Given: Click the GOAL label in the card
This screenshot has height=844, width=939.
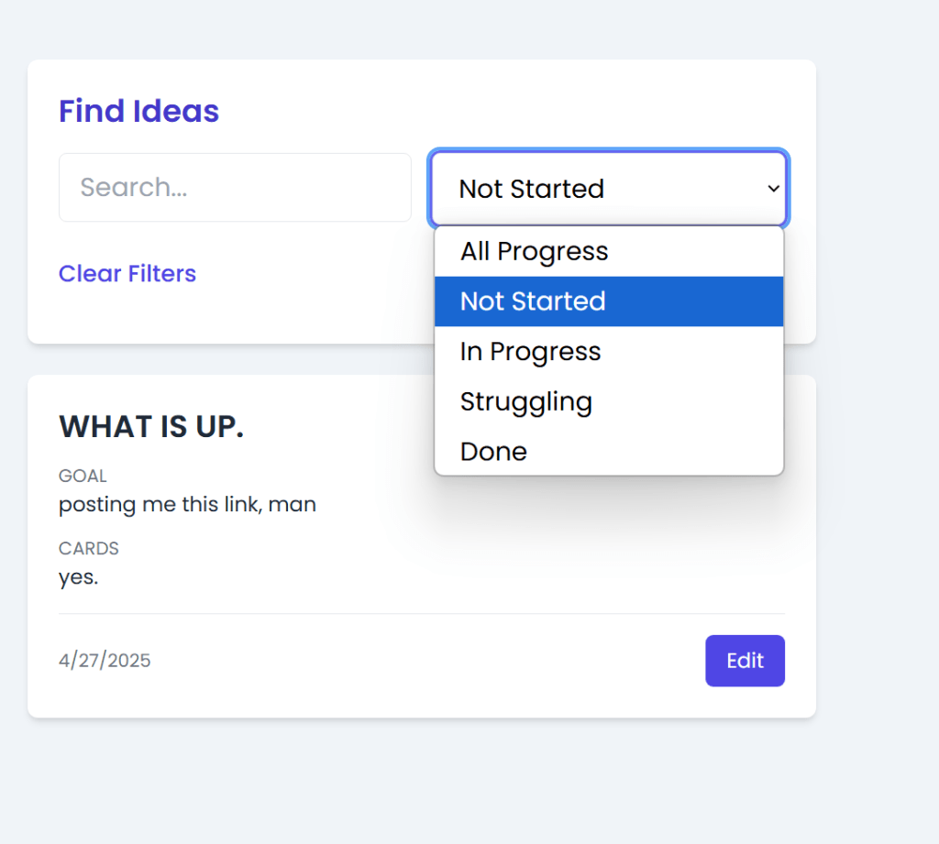Looking at the screenshot, I should pyautogui.click(x=83, y=477).
